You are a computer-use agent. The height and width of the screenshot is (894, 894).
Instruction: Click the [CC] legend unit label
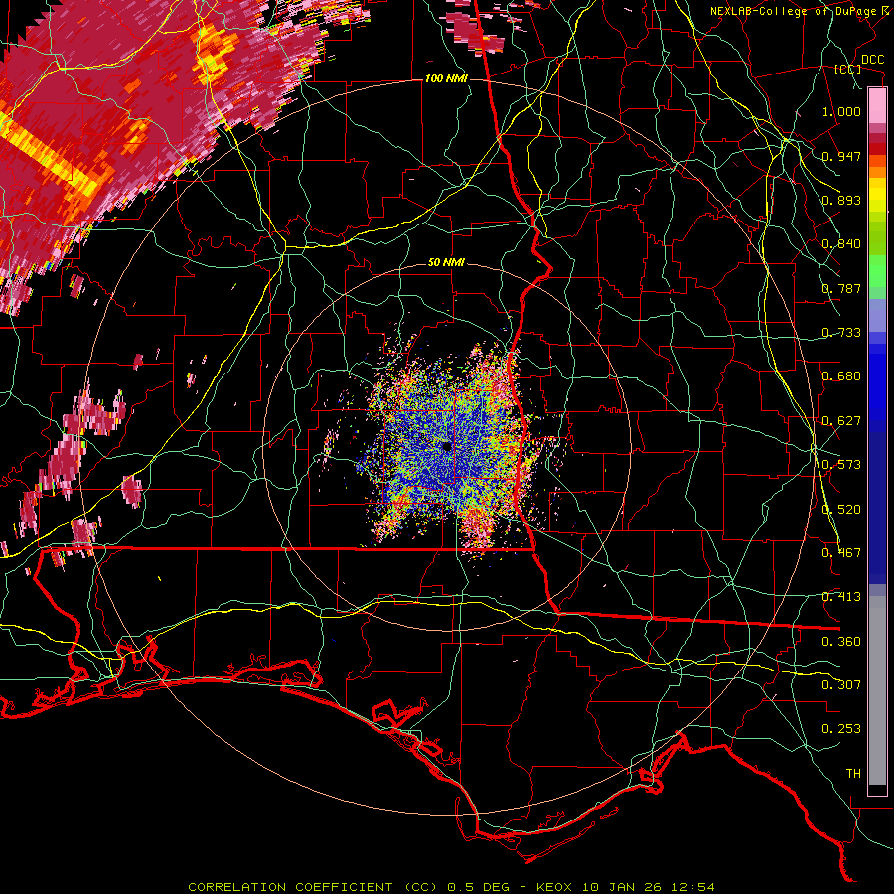point(848,69)
